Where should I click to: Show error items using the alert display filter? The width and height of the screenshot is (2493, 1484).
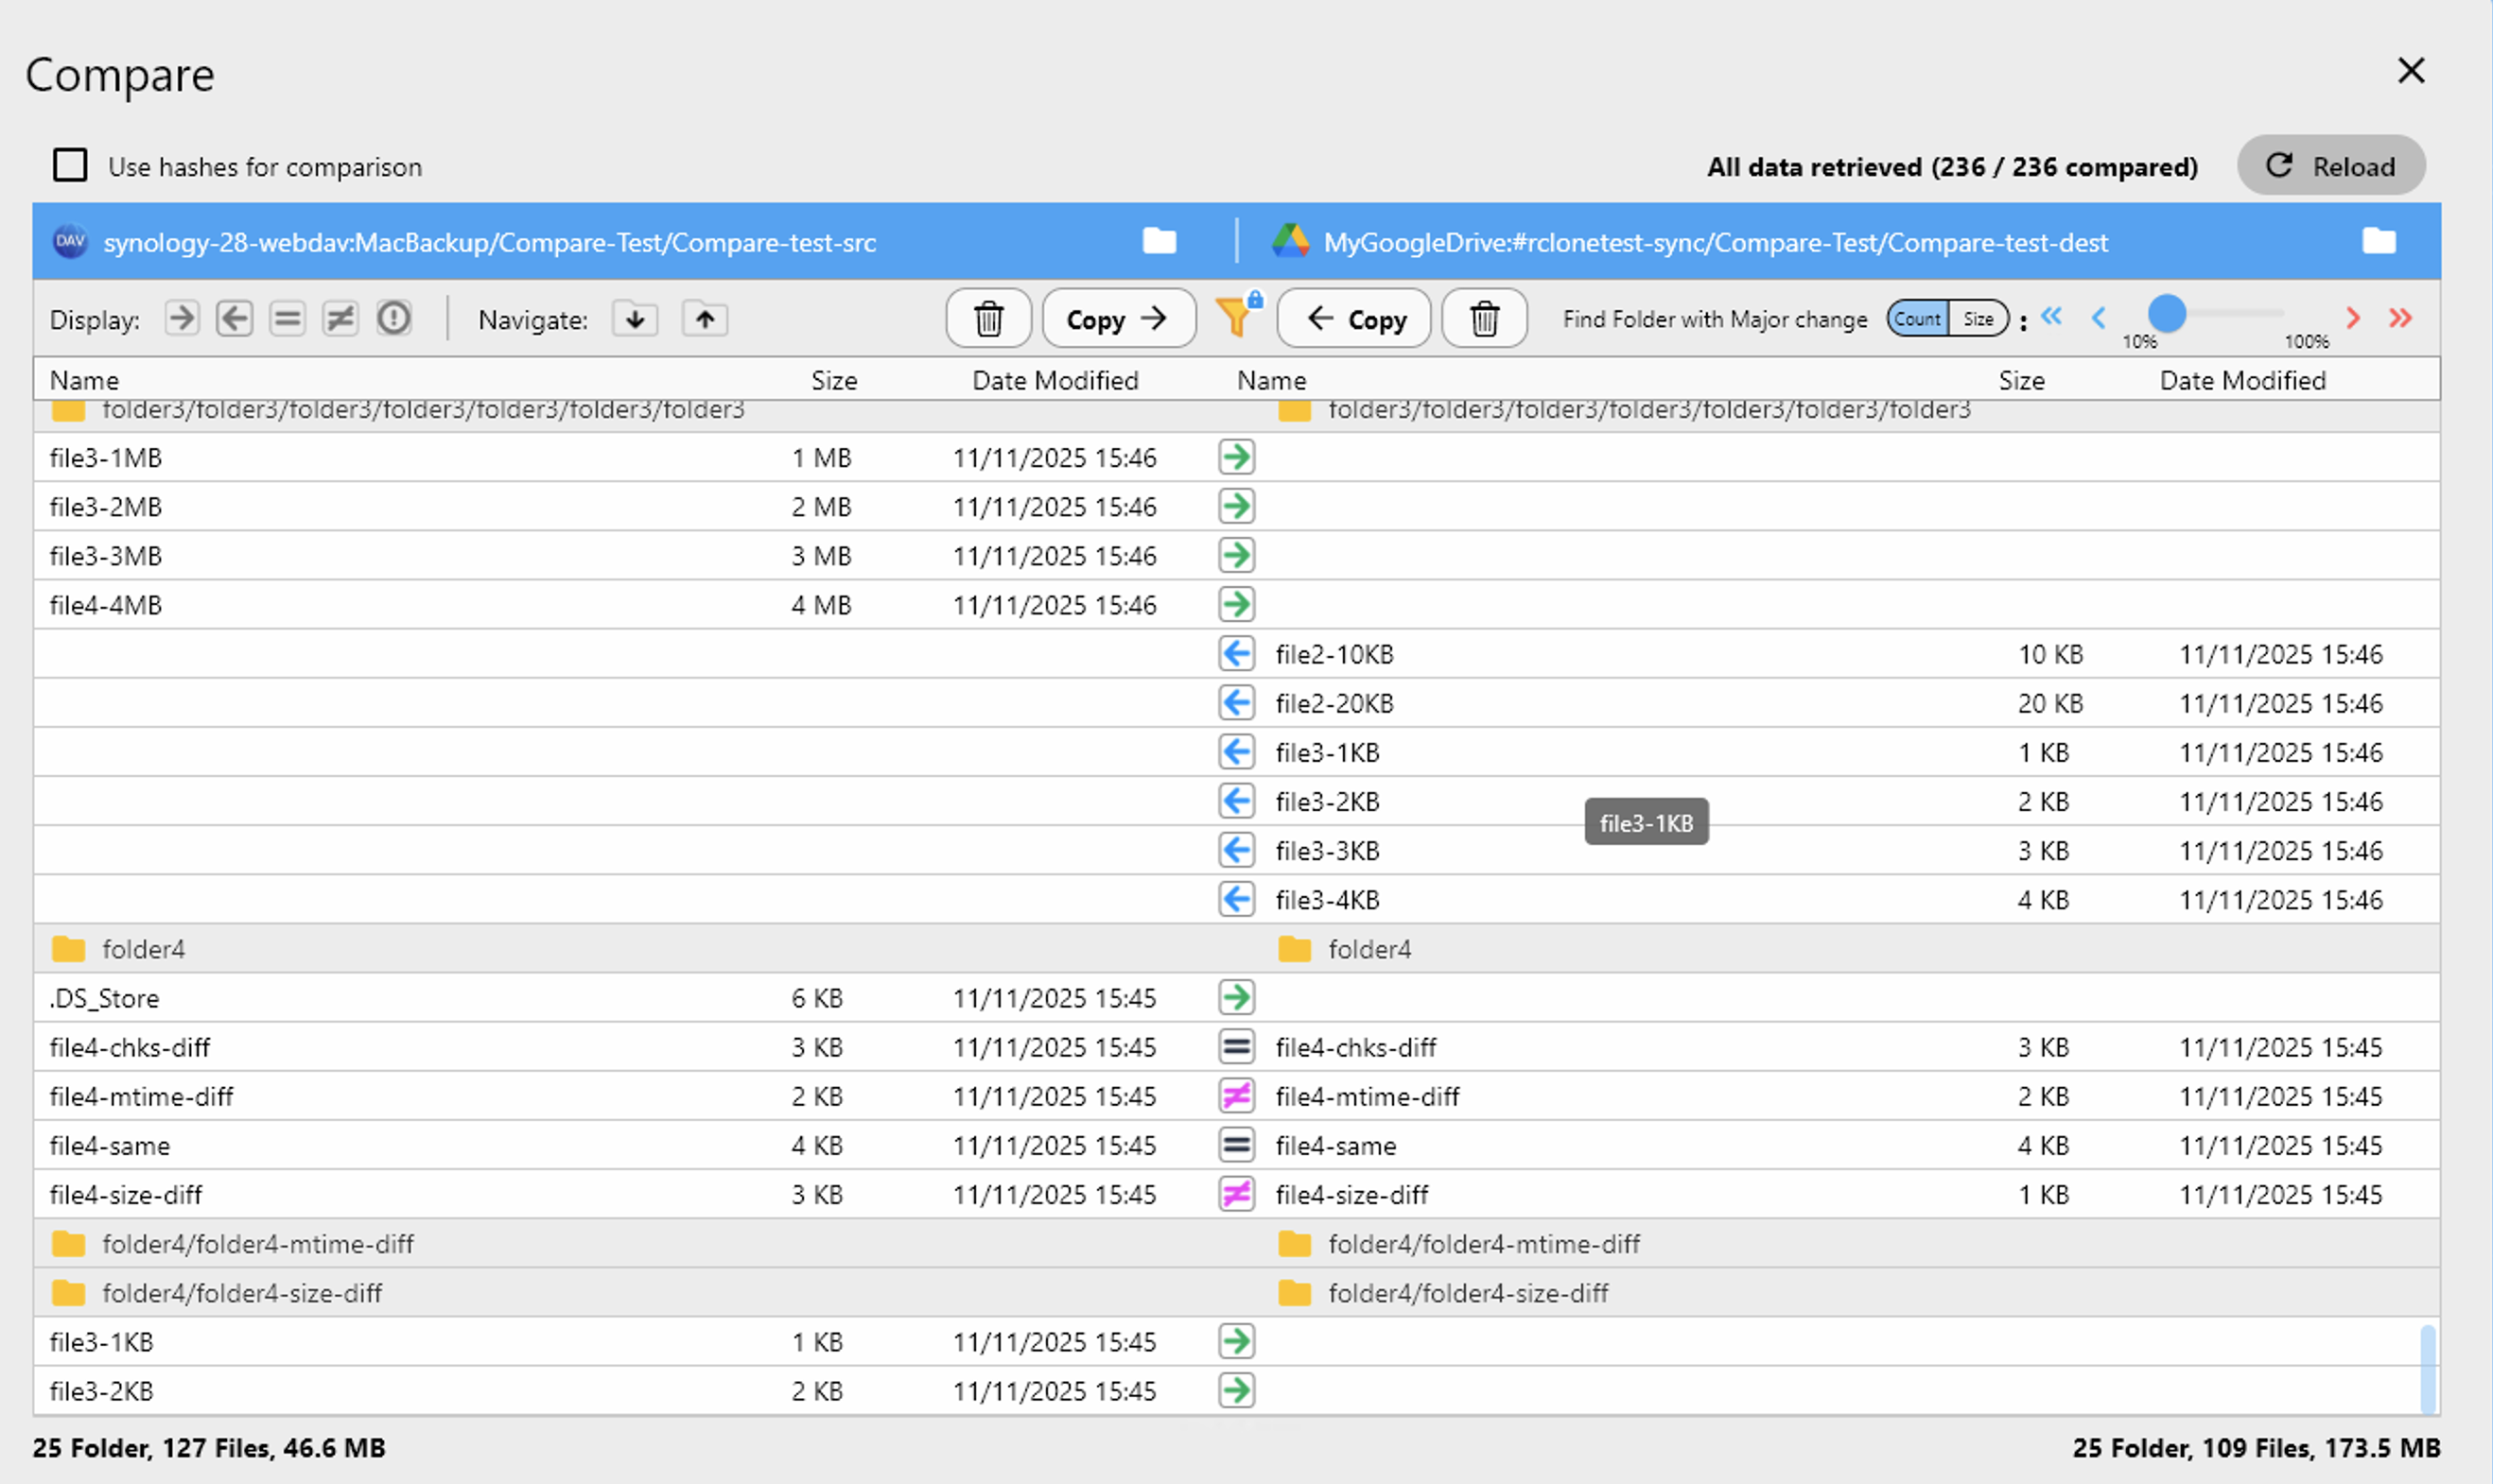(393, 318)
